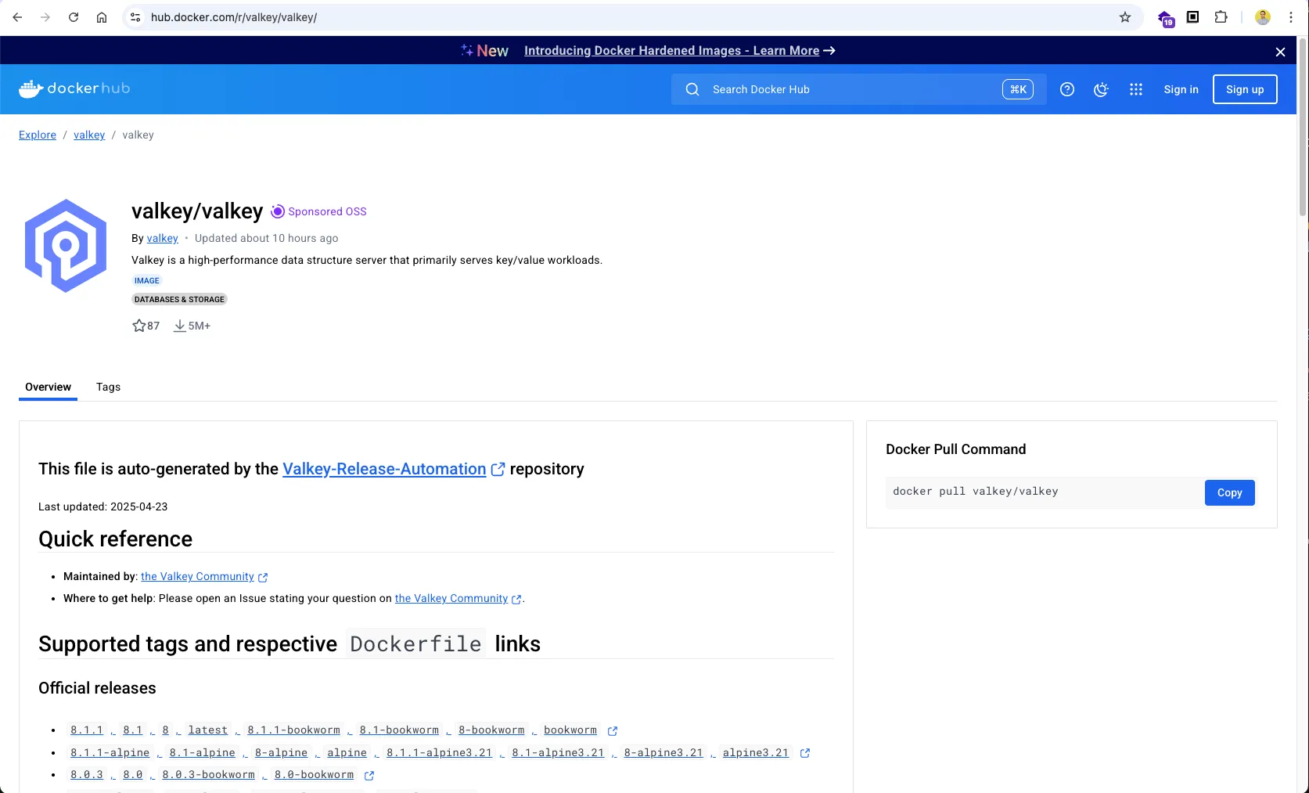
Task: Open the 8.0.3-bookworm tag link
Action: [x=208, y=774]
